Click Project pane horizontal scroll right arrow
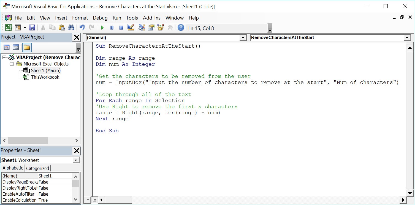The image size is (415, 205). 77,141
